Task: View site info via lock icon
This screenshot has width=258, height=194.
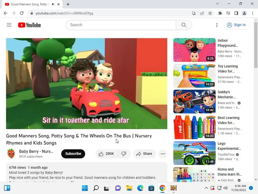Action: (x=32, y=13)
